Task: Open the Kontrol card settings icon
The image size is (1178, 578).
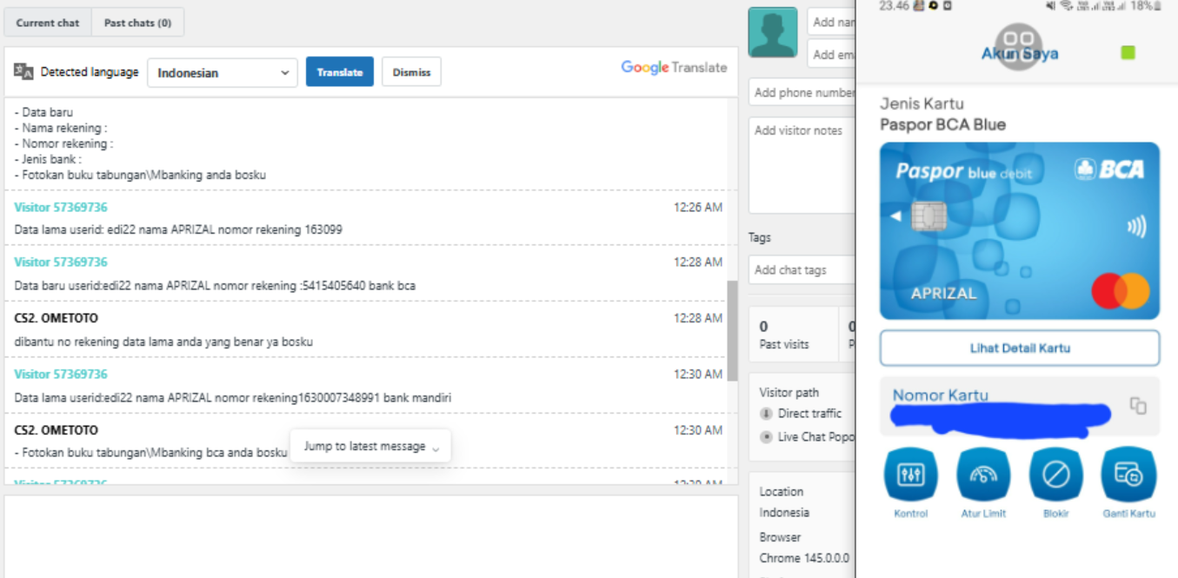Action: [x=910, y=475]
